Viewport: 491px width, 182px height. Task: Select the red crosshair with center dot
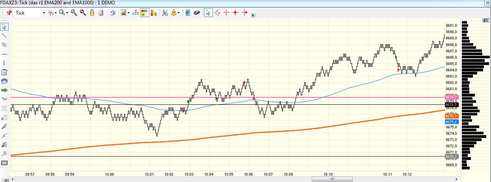coord(235,13)
